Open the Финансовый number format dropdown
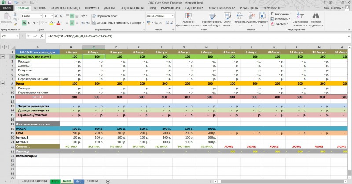The image size is (352, 184). 172,16
